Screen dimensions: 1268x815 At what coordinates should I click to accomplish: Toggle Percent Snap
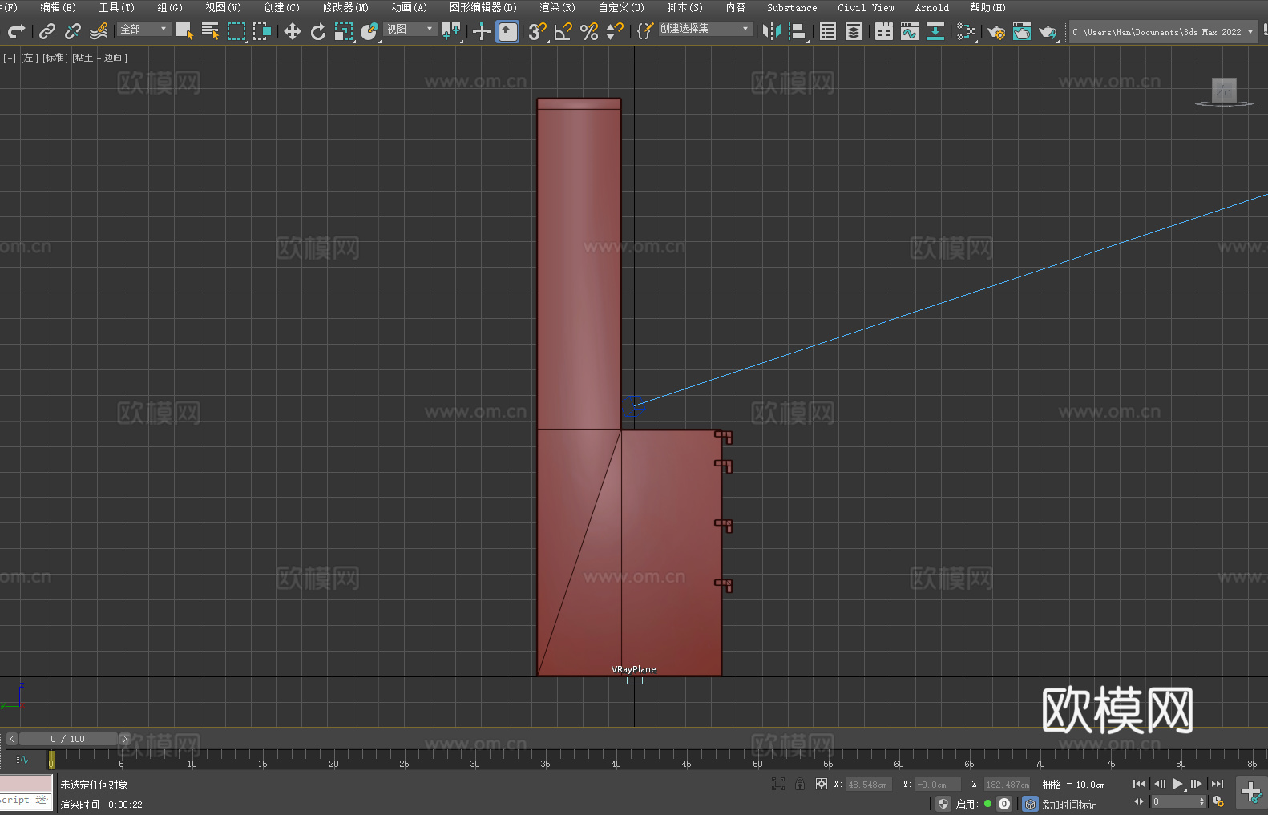click(589, 31)
